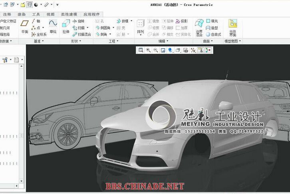290x194 pixels.
Task: Click the measure ruler icon in quick access
Action: (x=47, y=5)
